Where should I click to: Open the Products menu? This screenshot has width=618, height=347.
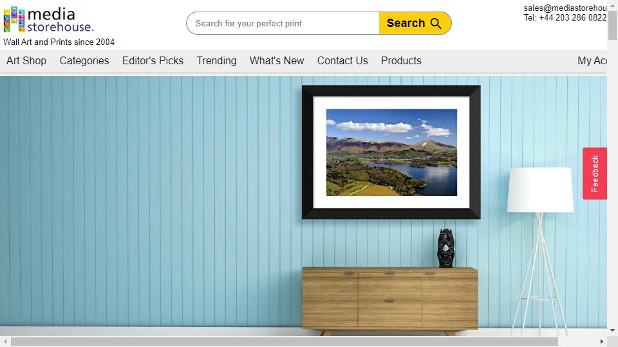(401, 60)
